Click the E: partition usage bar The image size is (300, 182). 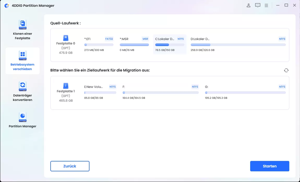pos(100,93)
